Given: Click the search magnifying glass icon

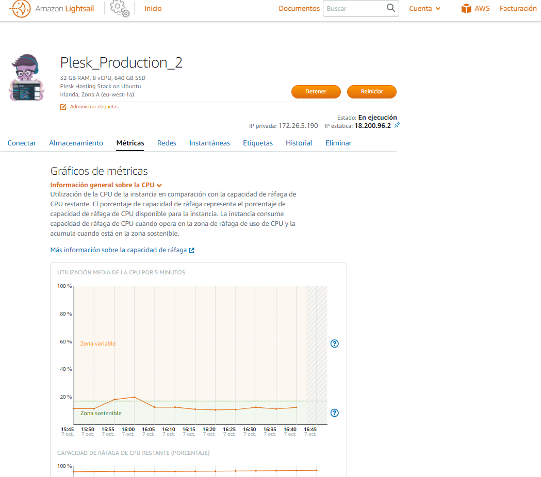Looking at the screenshot, I should click(x=391, y=8).
